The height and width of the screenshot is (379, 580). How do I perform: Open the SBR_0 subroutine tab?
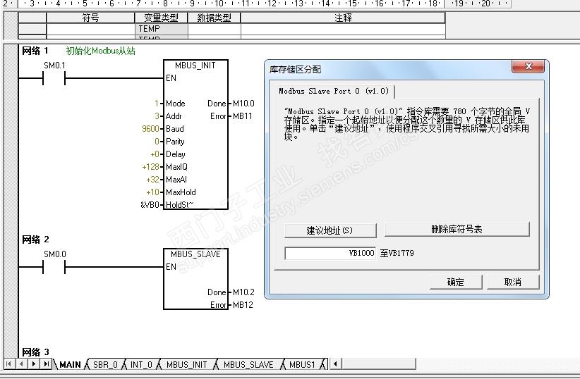click(105, 365)
